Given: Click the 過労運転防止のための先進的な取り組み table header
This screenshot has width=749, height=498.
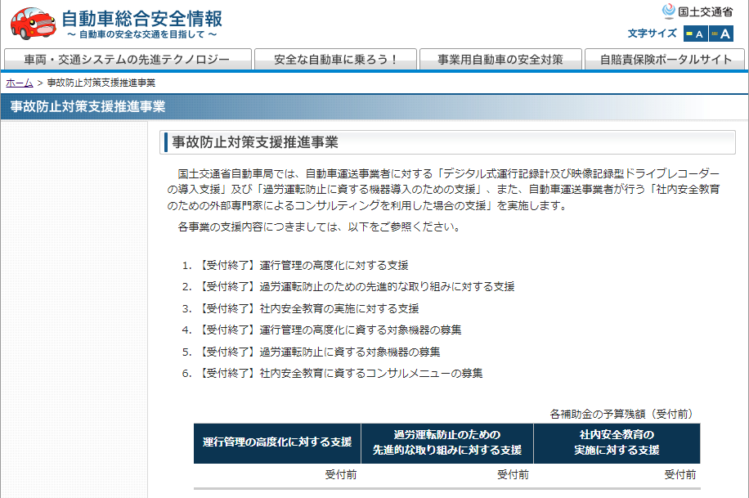Looking at the screenshot, I should tap(447, 442).
